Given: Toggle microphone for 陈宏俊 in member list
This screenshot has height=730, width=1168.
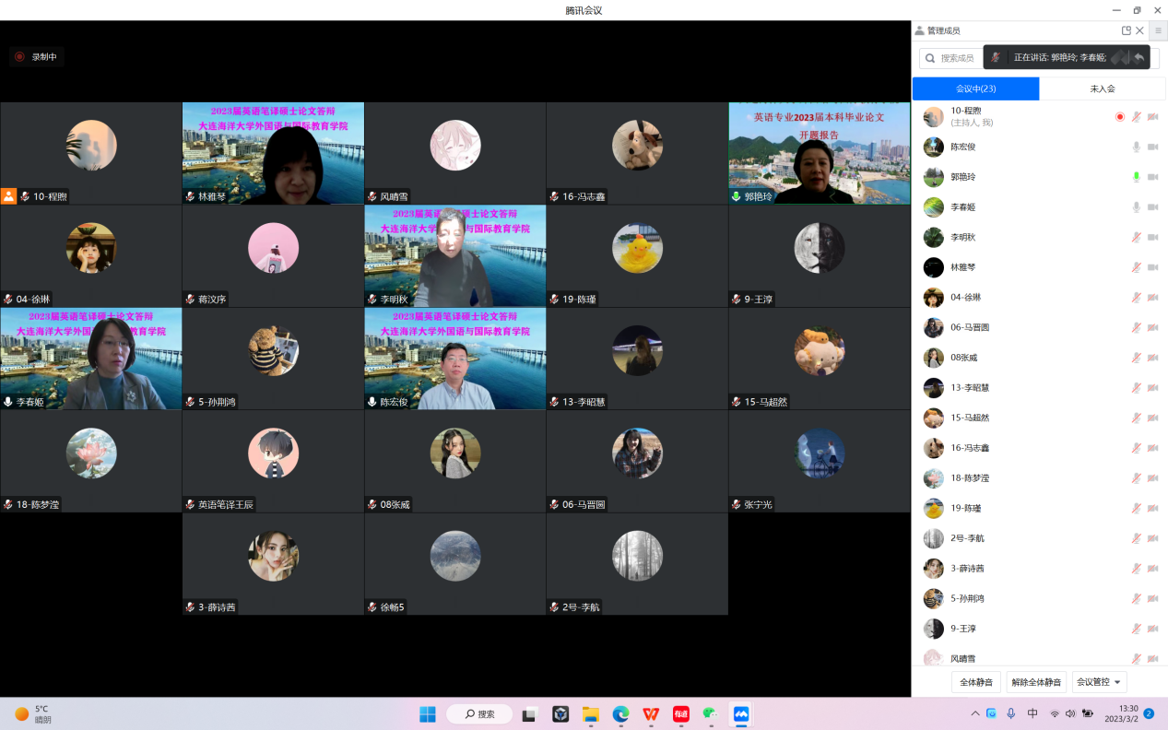Looking at the screenshot, I should [x=1136, y=147].
